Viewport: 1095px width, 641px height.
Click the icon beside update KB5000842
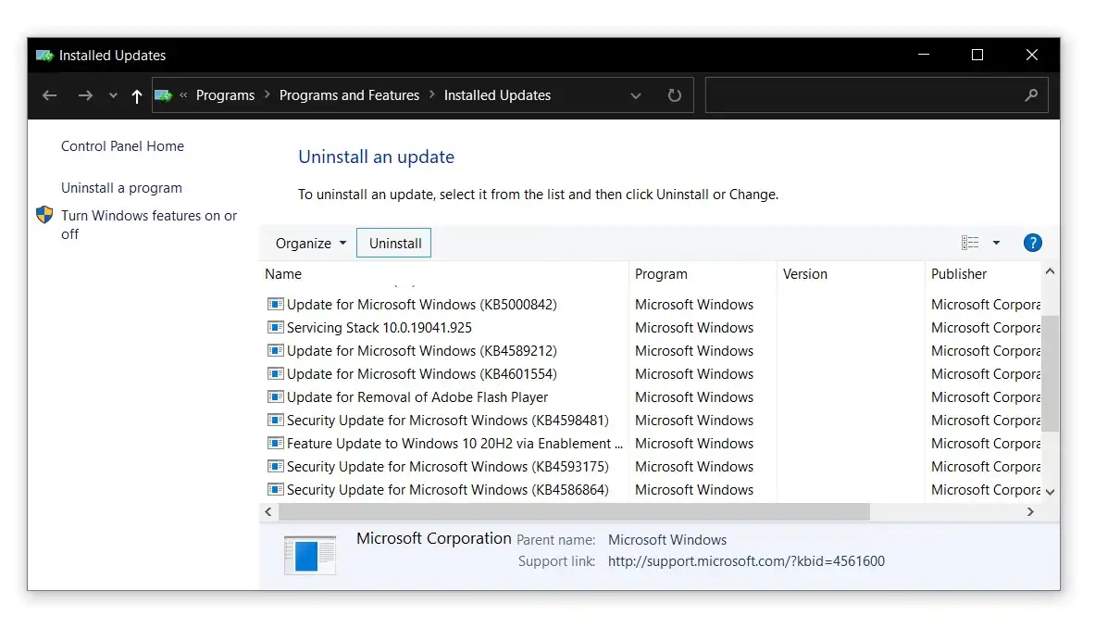point(275,304)
